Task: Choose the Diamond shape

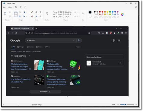Action: (54, 14)
